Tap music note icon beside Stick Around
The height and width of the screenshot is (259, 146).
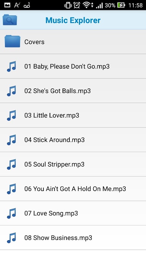11,140
